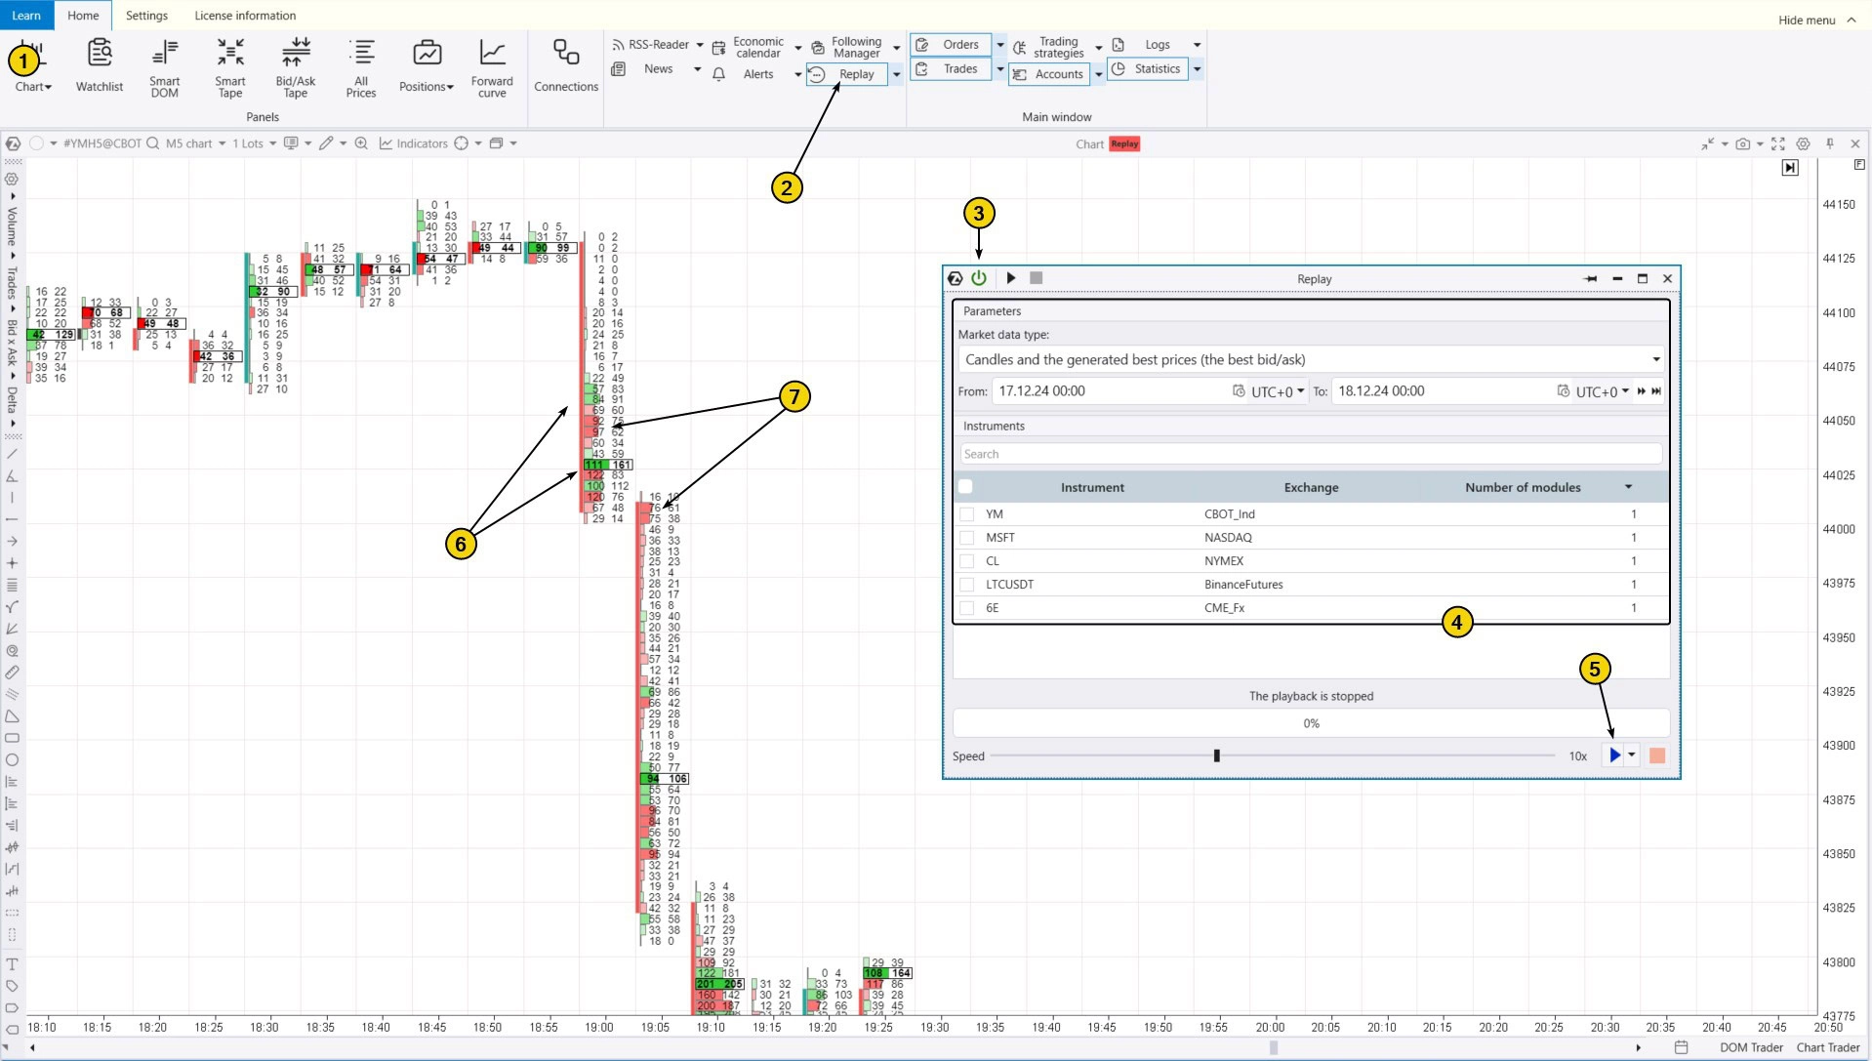Screen dimensions: 1872x1061
Task: Click the orange stop playback button
Action: pyautogui.click(x=1657, y=755)
